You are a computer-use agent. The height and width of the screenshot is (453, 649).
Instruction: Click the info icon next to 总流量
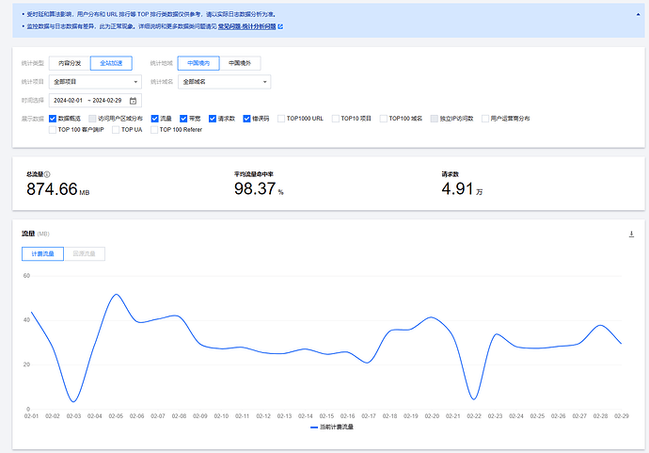coord(47,174)
